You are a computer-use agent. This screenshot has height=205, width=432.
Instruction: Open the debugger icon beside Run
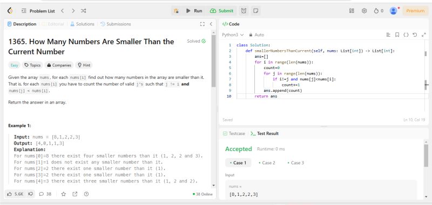click(176, 11)
